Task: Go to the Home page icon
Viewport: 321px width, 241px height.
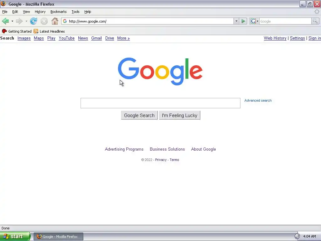Action: pyautogui.click(x=55, y=21)
